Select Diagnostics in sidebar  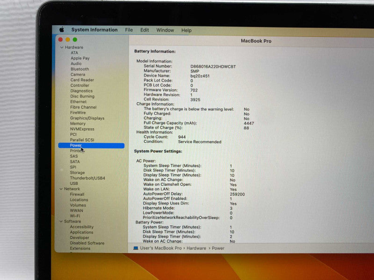pos(81,91)
